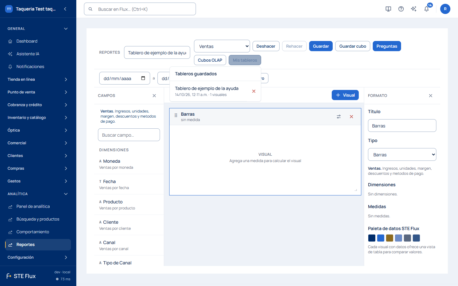
Task: Open the user avatar R menu
Action: (445, 9)
